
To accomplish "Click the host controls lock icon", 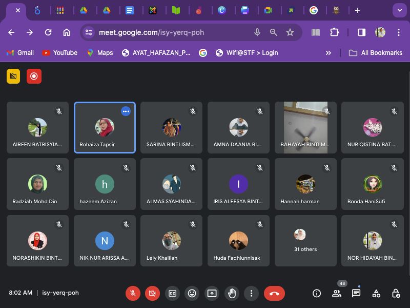I will point(396,293).
